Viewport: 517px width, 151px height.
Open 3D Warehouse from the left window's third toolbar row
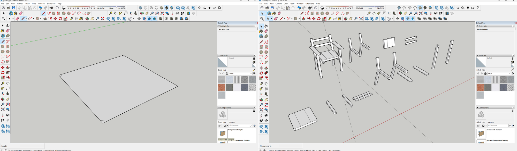pos(108,19)
